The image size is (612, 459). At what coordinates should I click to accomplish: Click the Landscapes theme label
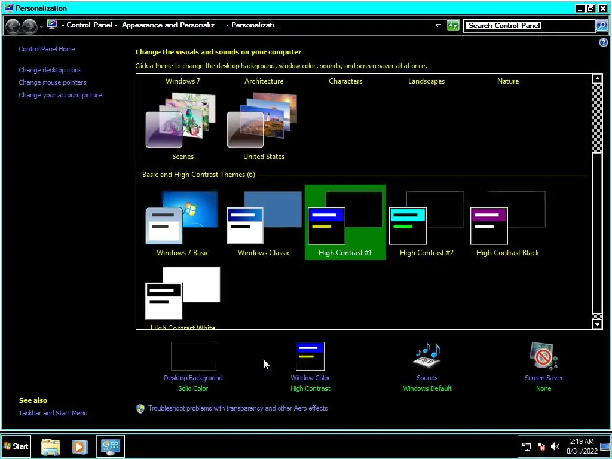tap(426, 81)
